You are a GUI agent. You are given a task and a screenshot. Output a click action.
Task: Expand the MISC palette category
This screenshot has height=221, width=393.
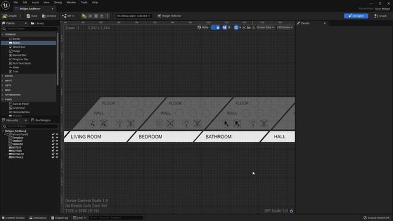click(x=2, y=90)
